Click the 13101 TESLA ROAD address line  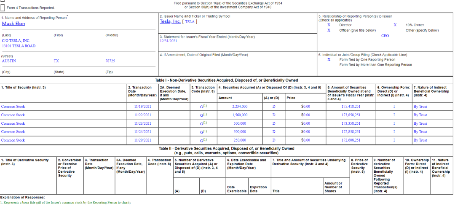click(19, 46)
